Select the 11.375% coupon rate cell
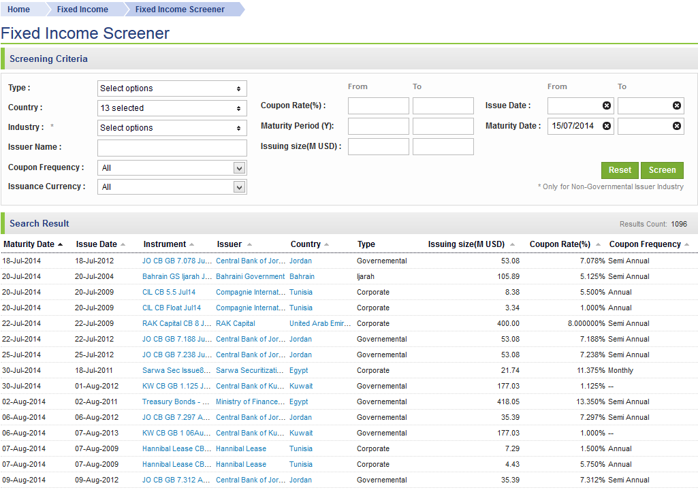Viewport: 698px width, 492px height. (x=590, y=371)
